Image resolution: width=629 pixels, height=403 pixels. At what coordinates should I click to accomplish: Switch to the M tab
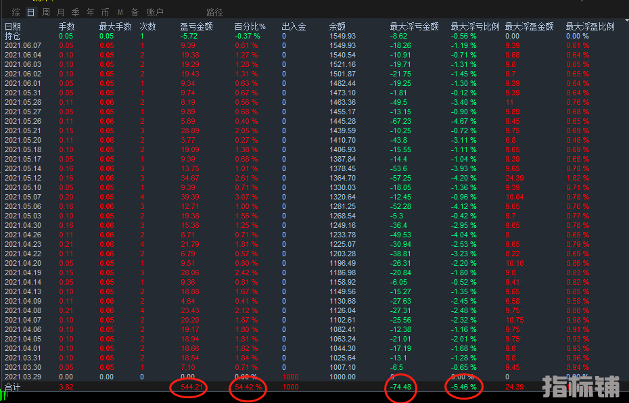(120, 13)
